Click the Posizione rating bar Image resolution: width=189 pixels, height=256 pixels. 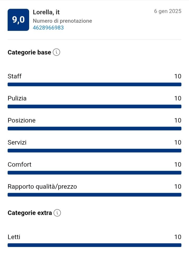point(94,129)
